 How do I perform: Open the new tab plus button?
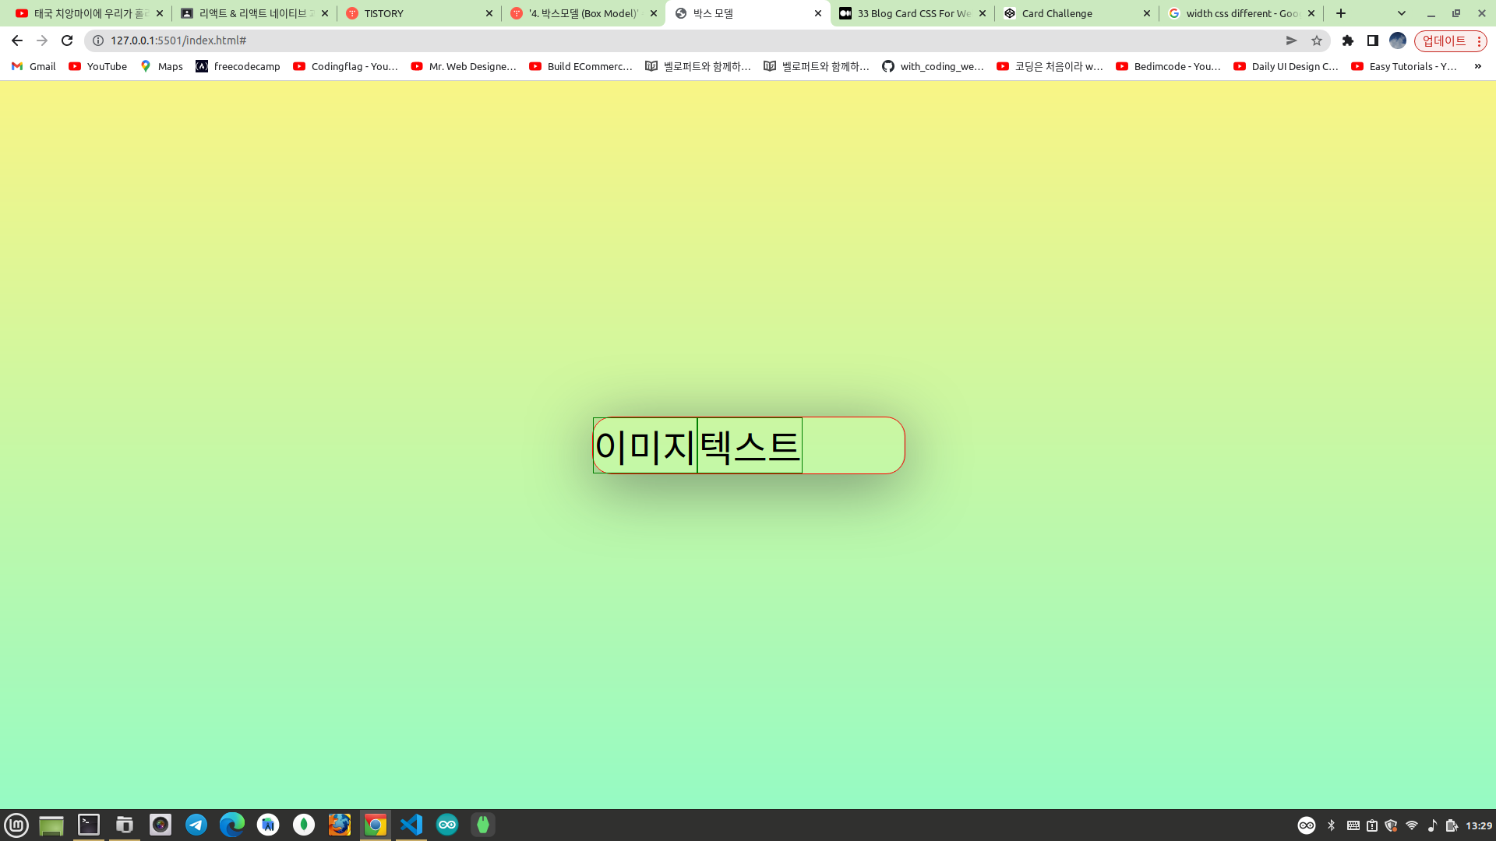[1341, 13]
